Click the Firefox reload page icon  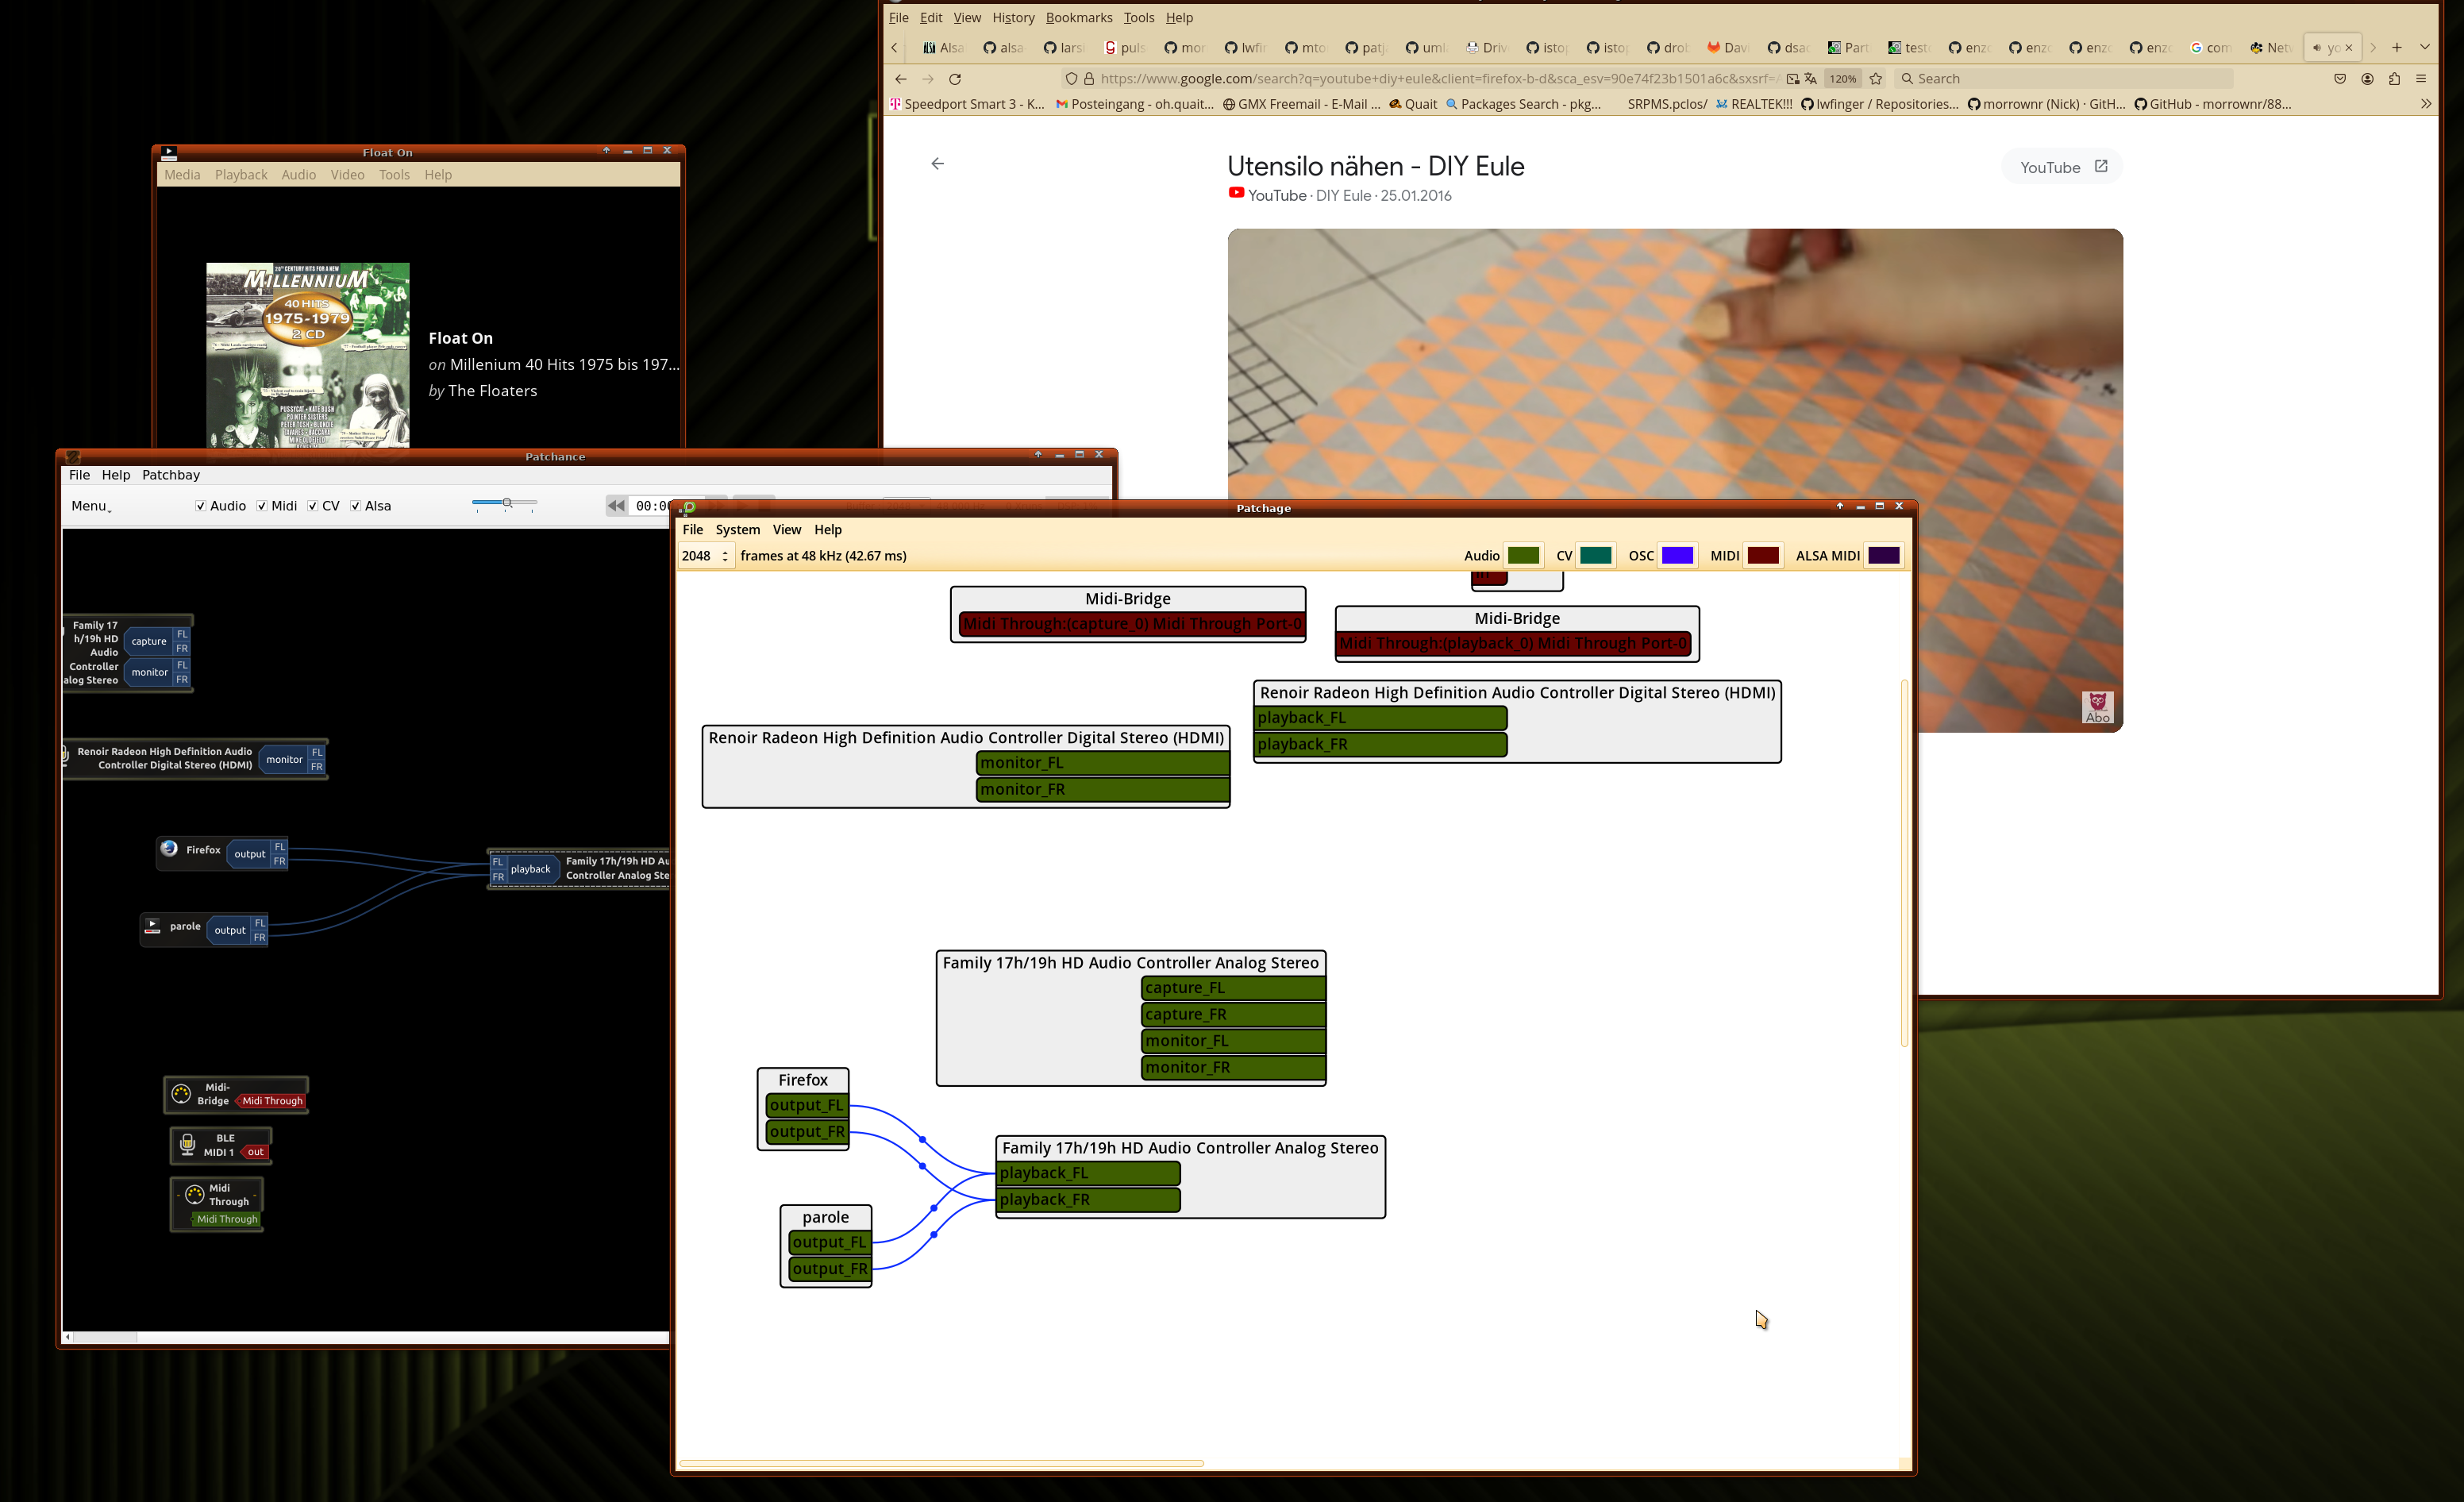955,79
